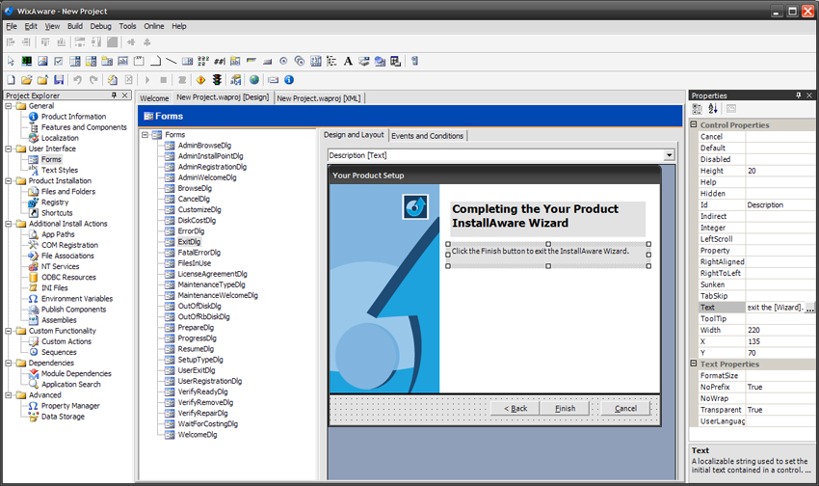This screenshot has height=486, width=819.
Task: Sort Properties alphabetically
Action: 713,109
